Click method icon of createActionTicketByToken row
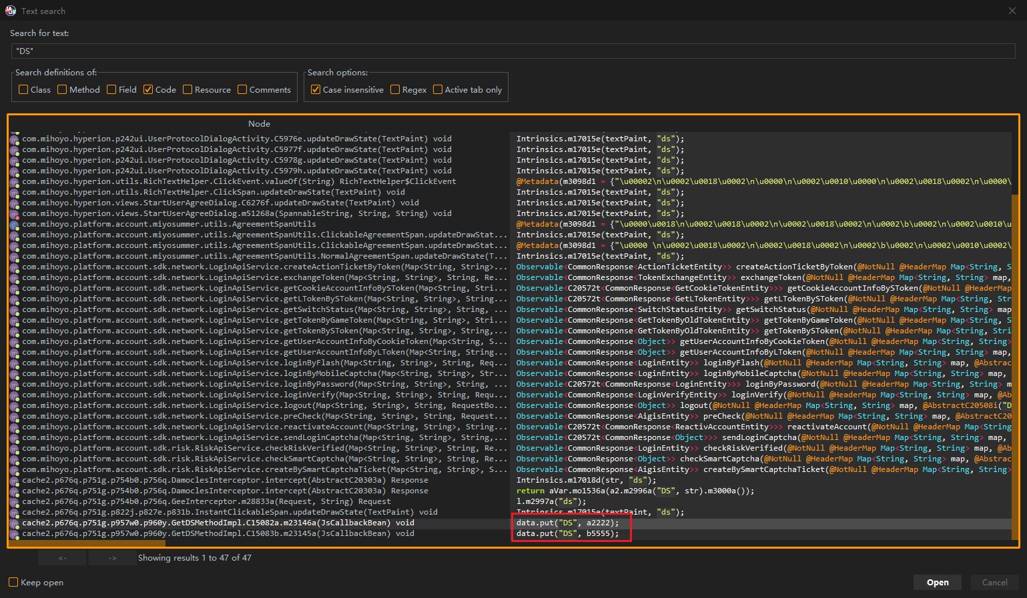Image resolution: width=1027 pixels, height=598 pixels. tap(15, 267)
